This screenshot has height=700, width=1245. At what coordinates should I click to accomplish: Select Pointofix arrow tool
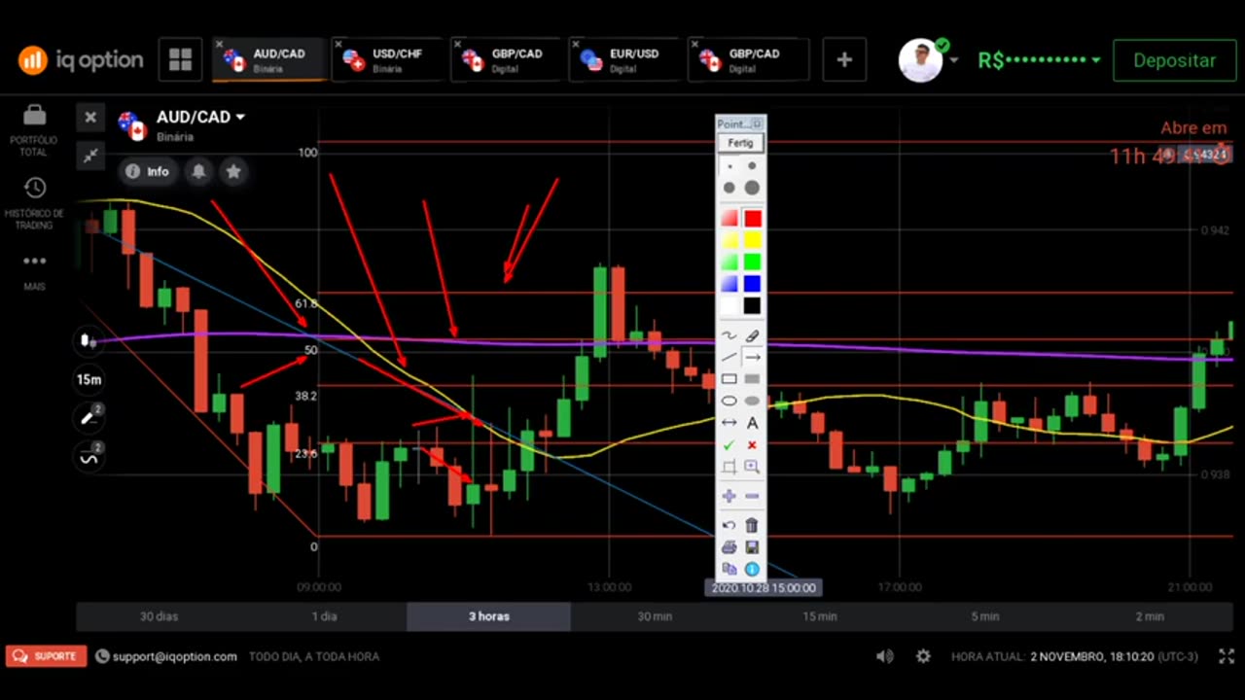coord(752,358)
